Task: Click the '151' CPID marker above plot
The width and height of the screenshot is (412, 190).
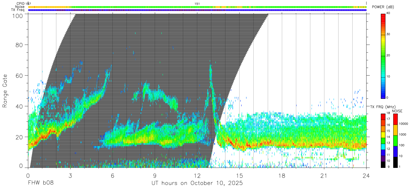Action: coord(197,4)
